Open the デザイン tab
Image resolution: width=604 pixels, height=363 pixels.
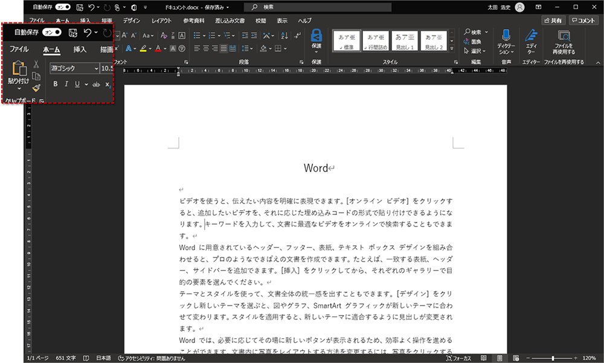[x=131, y=21]
